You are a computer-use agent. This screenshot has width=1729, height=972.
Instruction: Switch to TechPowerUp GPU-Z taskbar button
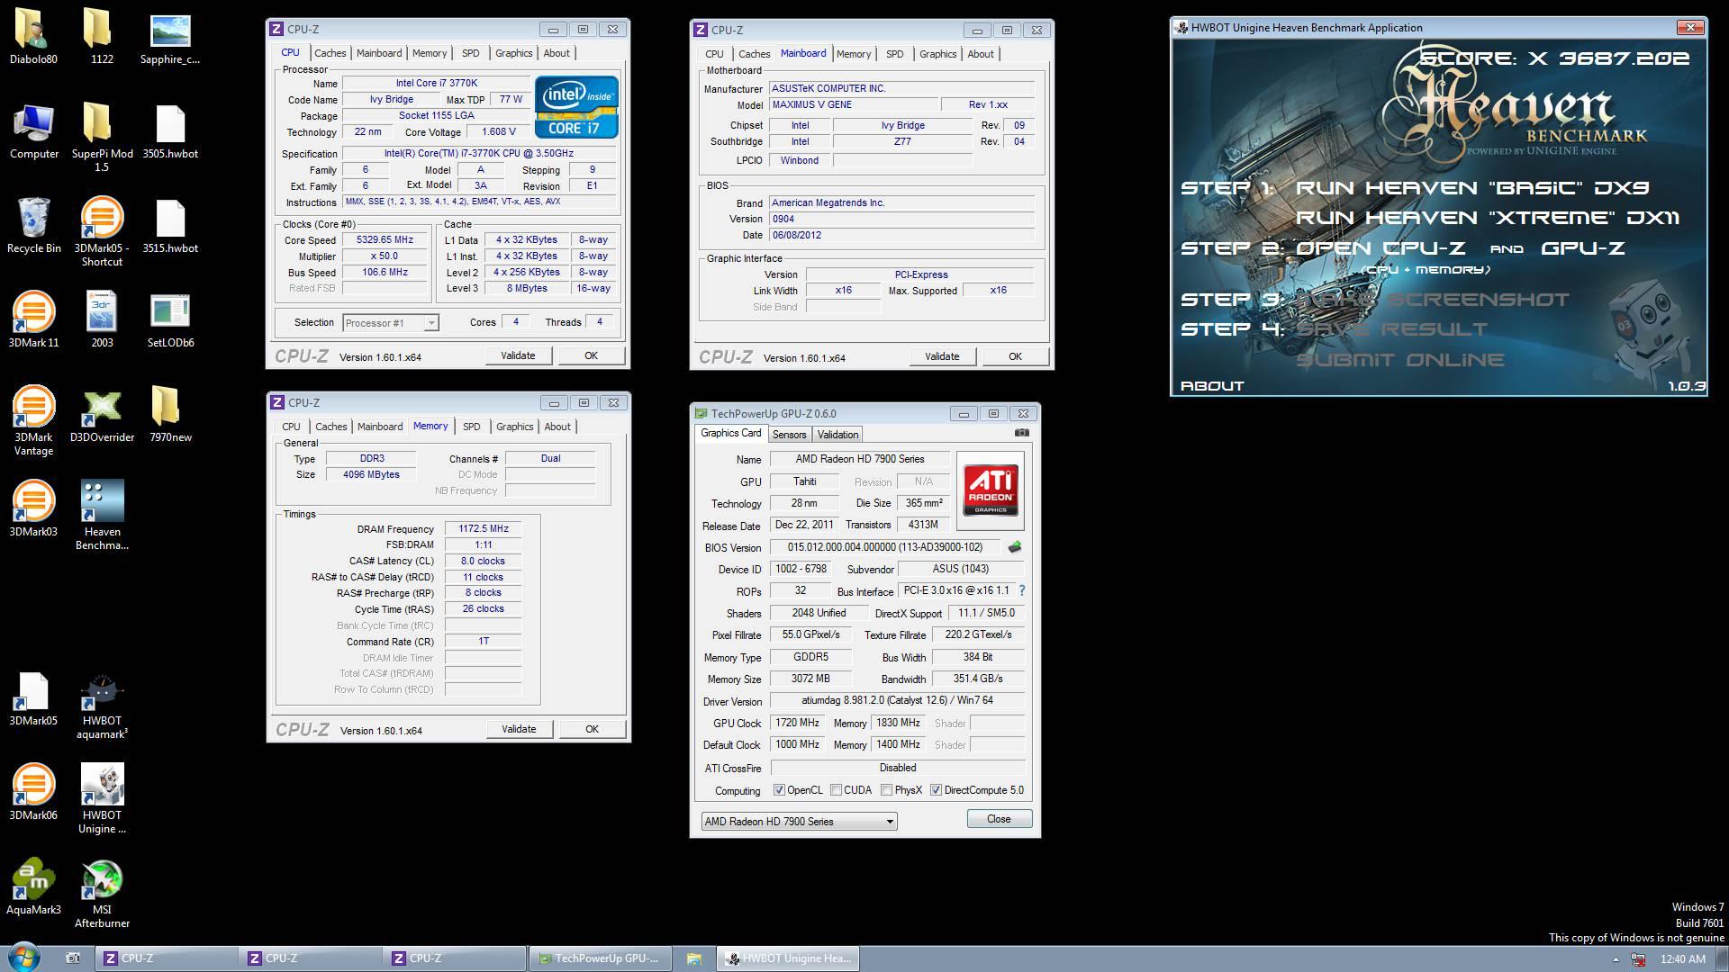pyautogui.click(x=600, y=958)
